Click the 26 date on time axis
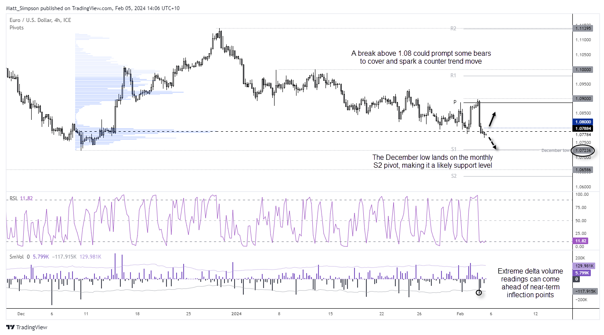The width and height of the screenshot is (604, 335). click(419, 314)
